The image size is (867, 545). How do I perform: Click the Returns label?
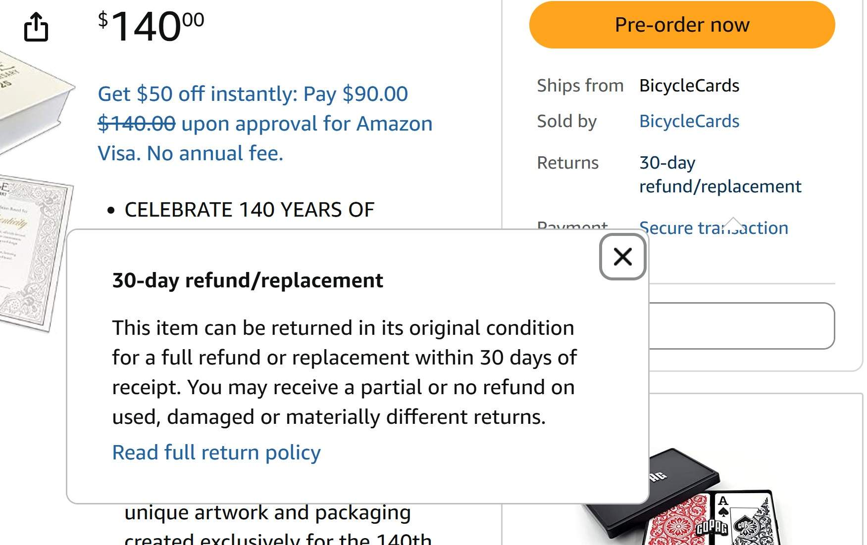click(567, 163)
